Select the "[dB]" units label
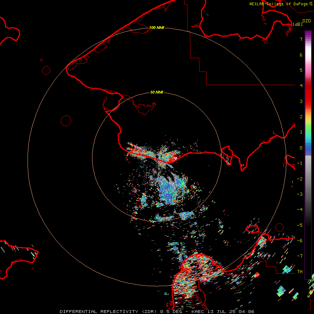 [x=298, y=24]
